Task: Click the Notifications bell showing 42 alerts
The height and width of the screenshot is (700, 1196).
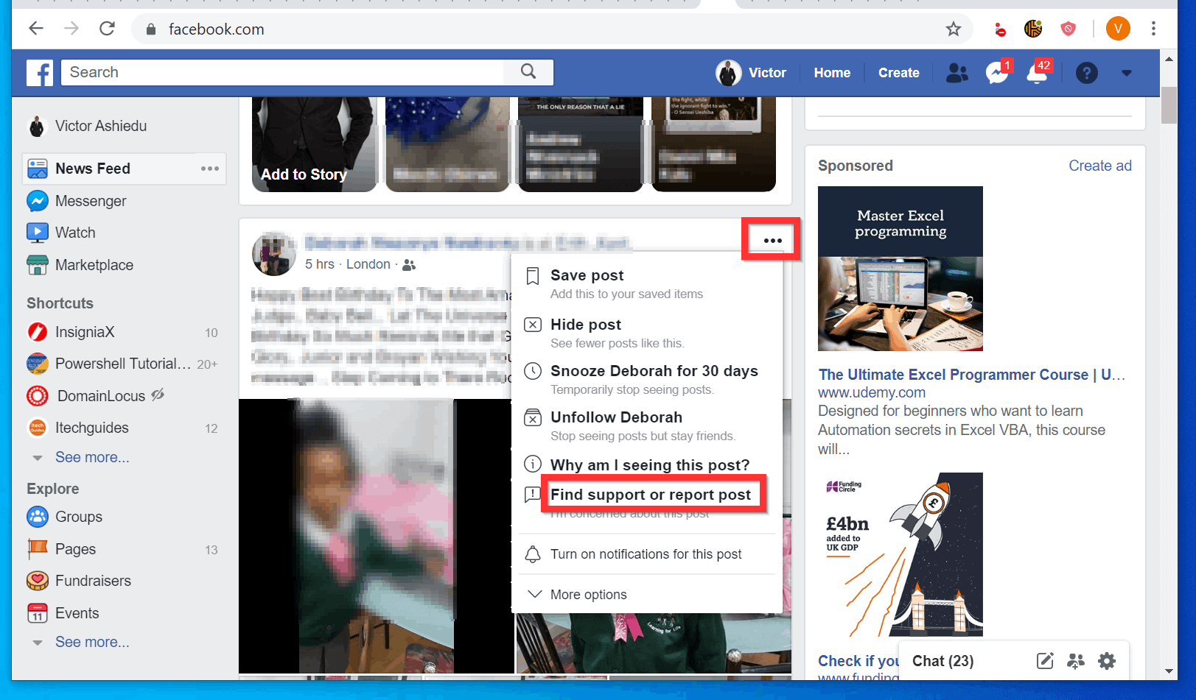Action: pyautogui.click(x=1035, y=73)
